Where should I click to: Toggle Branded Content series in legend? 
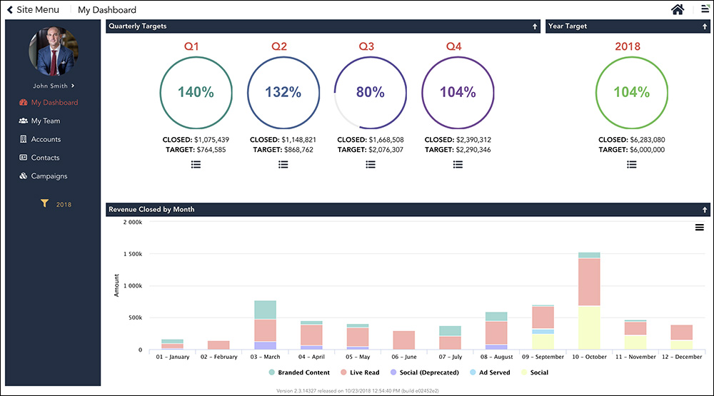[x=299, y=372]
